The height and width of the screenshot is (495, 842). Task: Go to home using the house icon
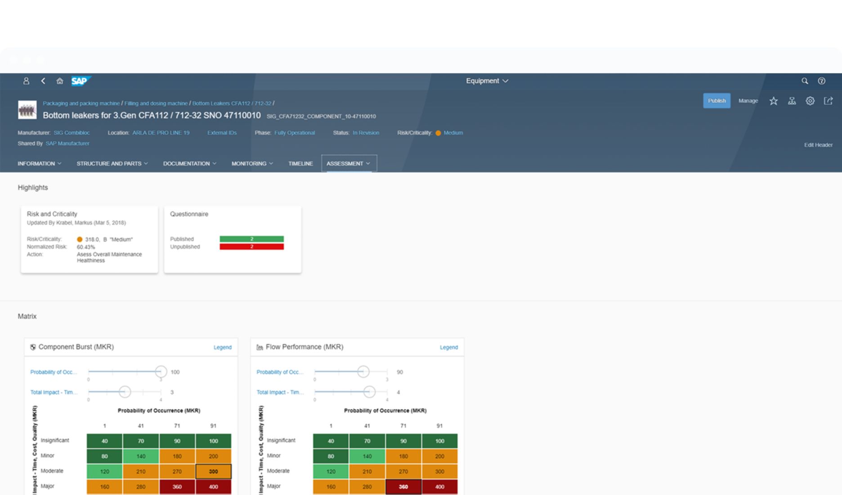coord(60,81)
